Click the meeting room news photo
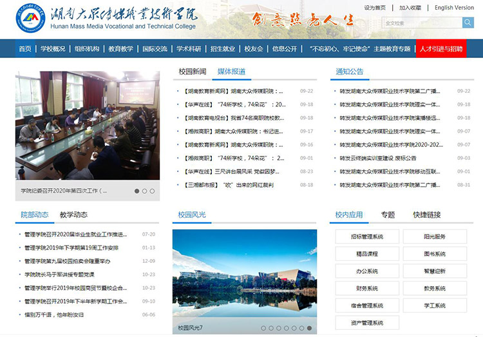Screen dimensions: 483x337 (x=88, y=126)
